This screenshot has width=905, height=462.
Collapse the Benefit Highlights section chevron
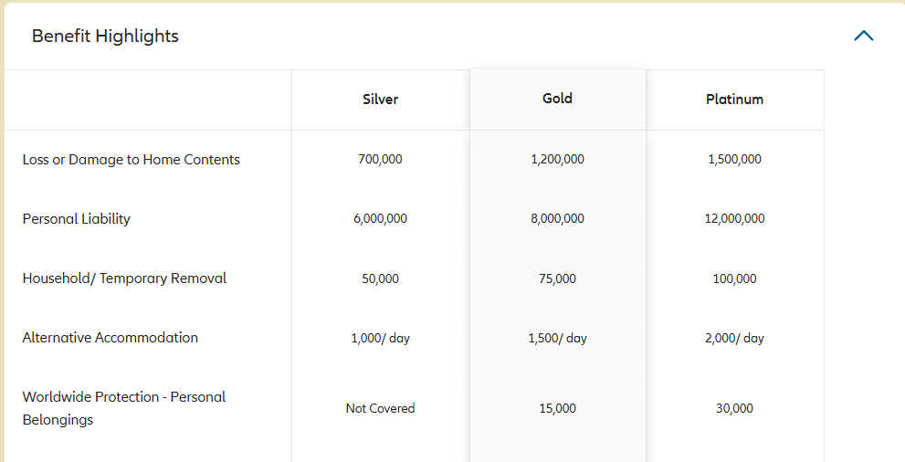(863, 36)
